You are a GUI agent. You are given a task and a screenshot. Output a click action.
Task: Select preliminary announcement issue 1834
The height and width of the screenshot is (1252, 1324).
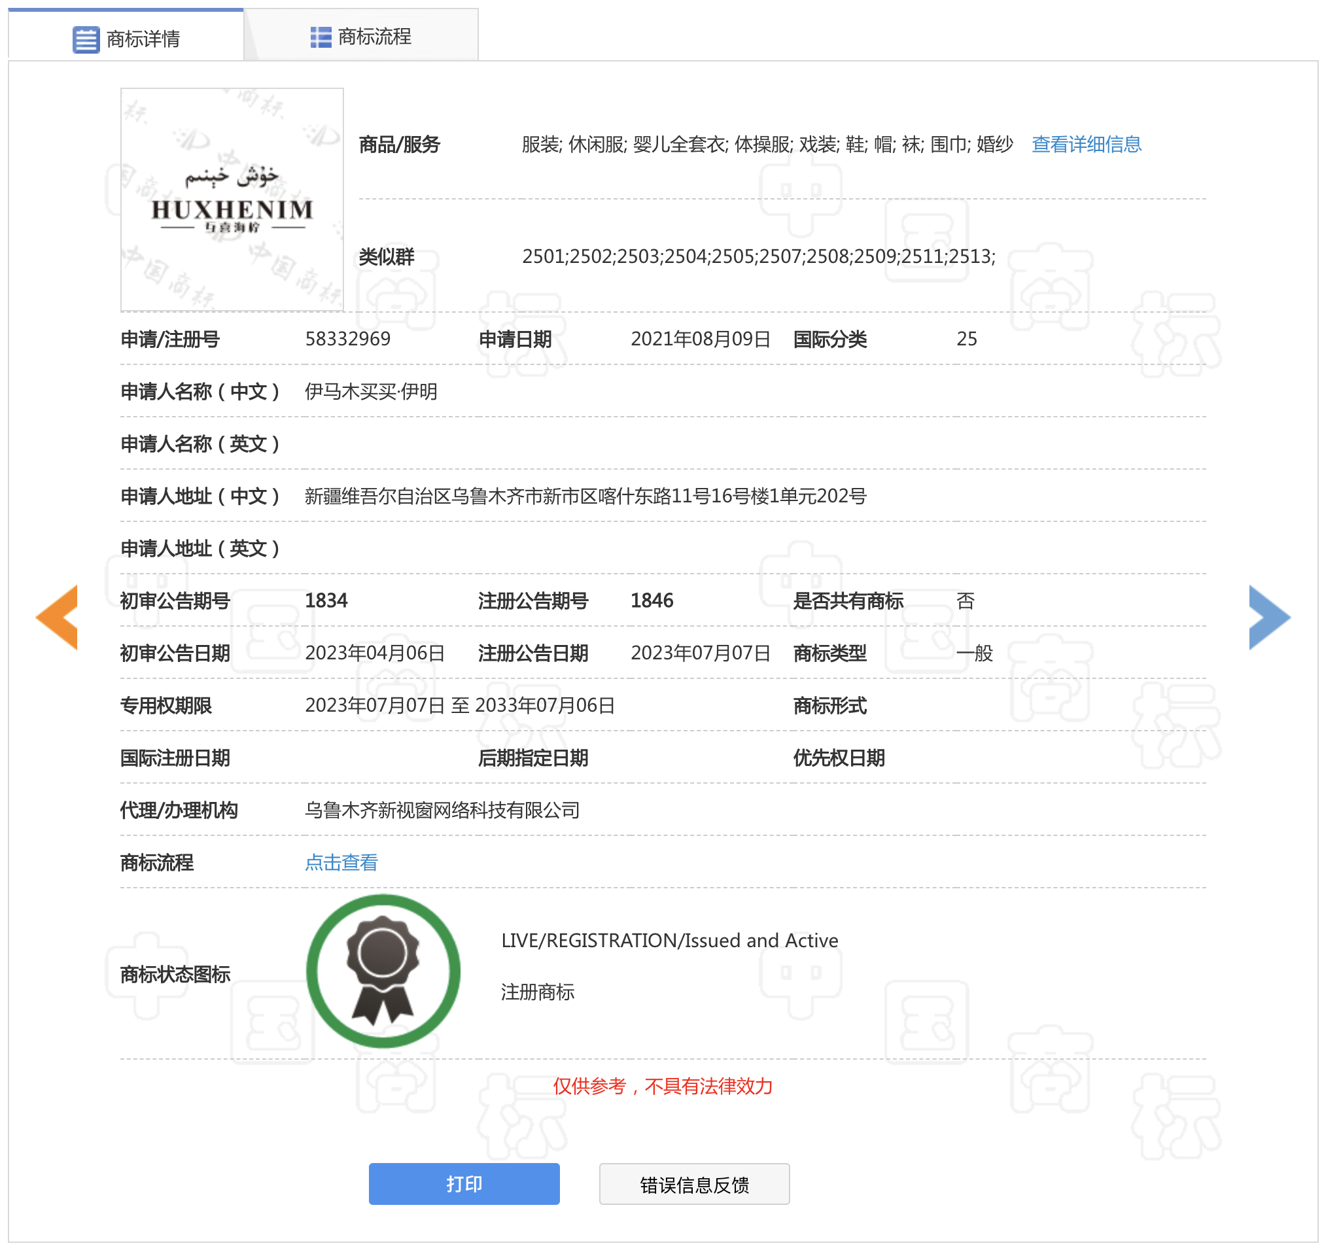tap(326, 600)
